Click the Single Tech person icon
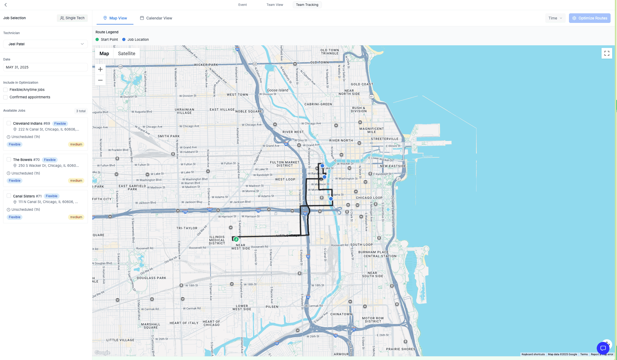The width and height of the screenshot is (617, 360). point(62,18)
